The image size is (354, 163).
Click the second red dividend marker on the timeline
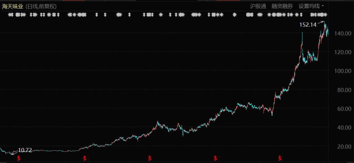tap(84, 158)
